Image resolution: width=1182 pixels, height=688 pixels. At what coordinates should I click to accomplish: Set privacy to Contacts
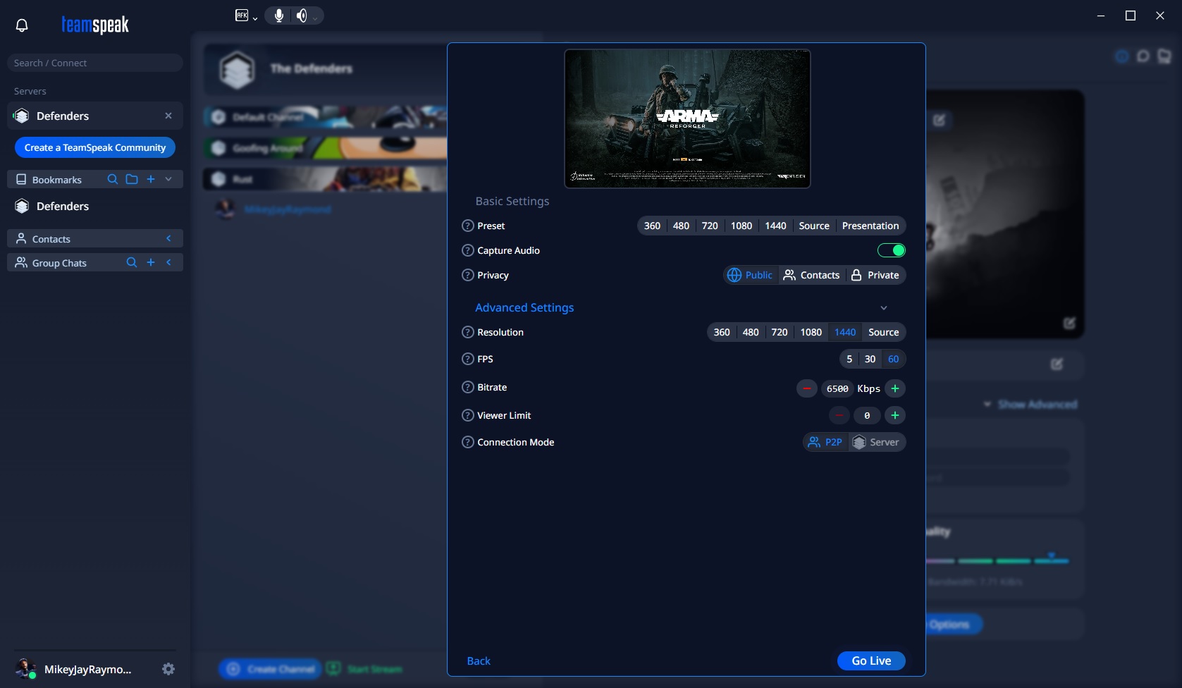(811, 275)
